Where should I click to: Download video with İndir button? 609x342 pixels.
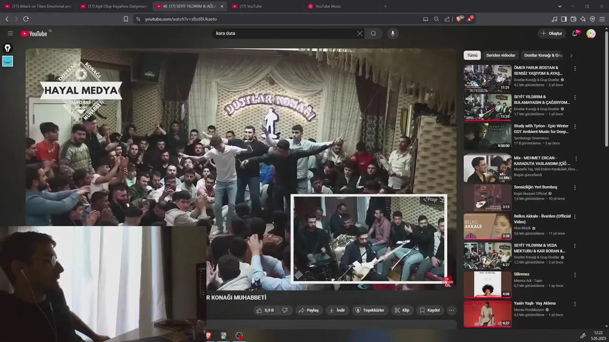click(337, 310)
